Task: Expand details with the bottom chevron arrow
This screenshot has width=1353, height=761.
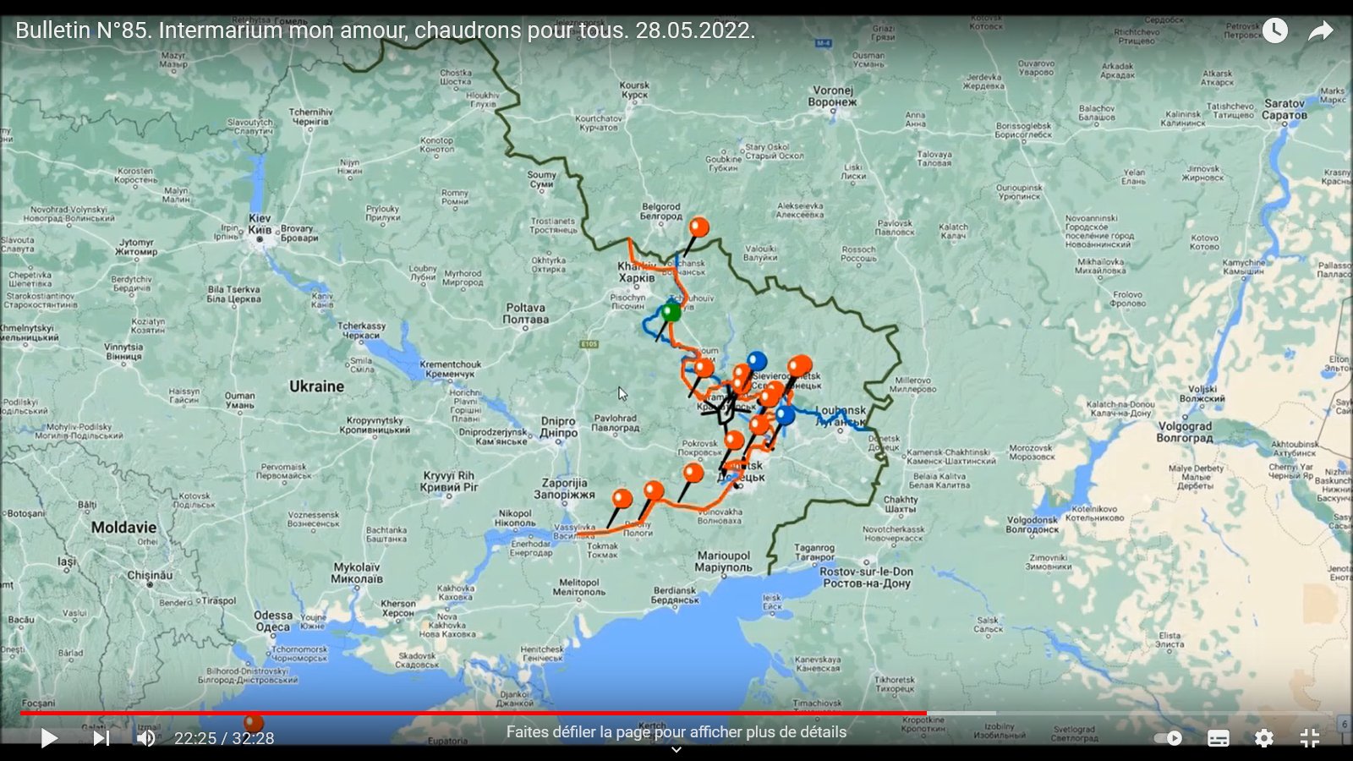Action: 676,749
